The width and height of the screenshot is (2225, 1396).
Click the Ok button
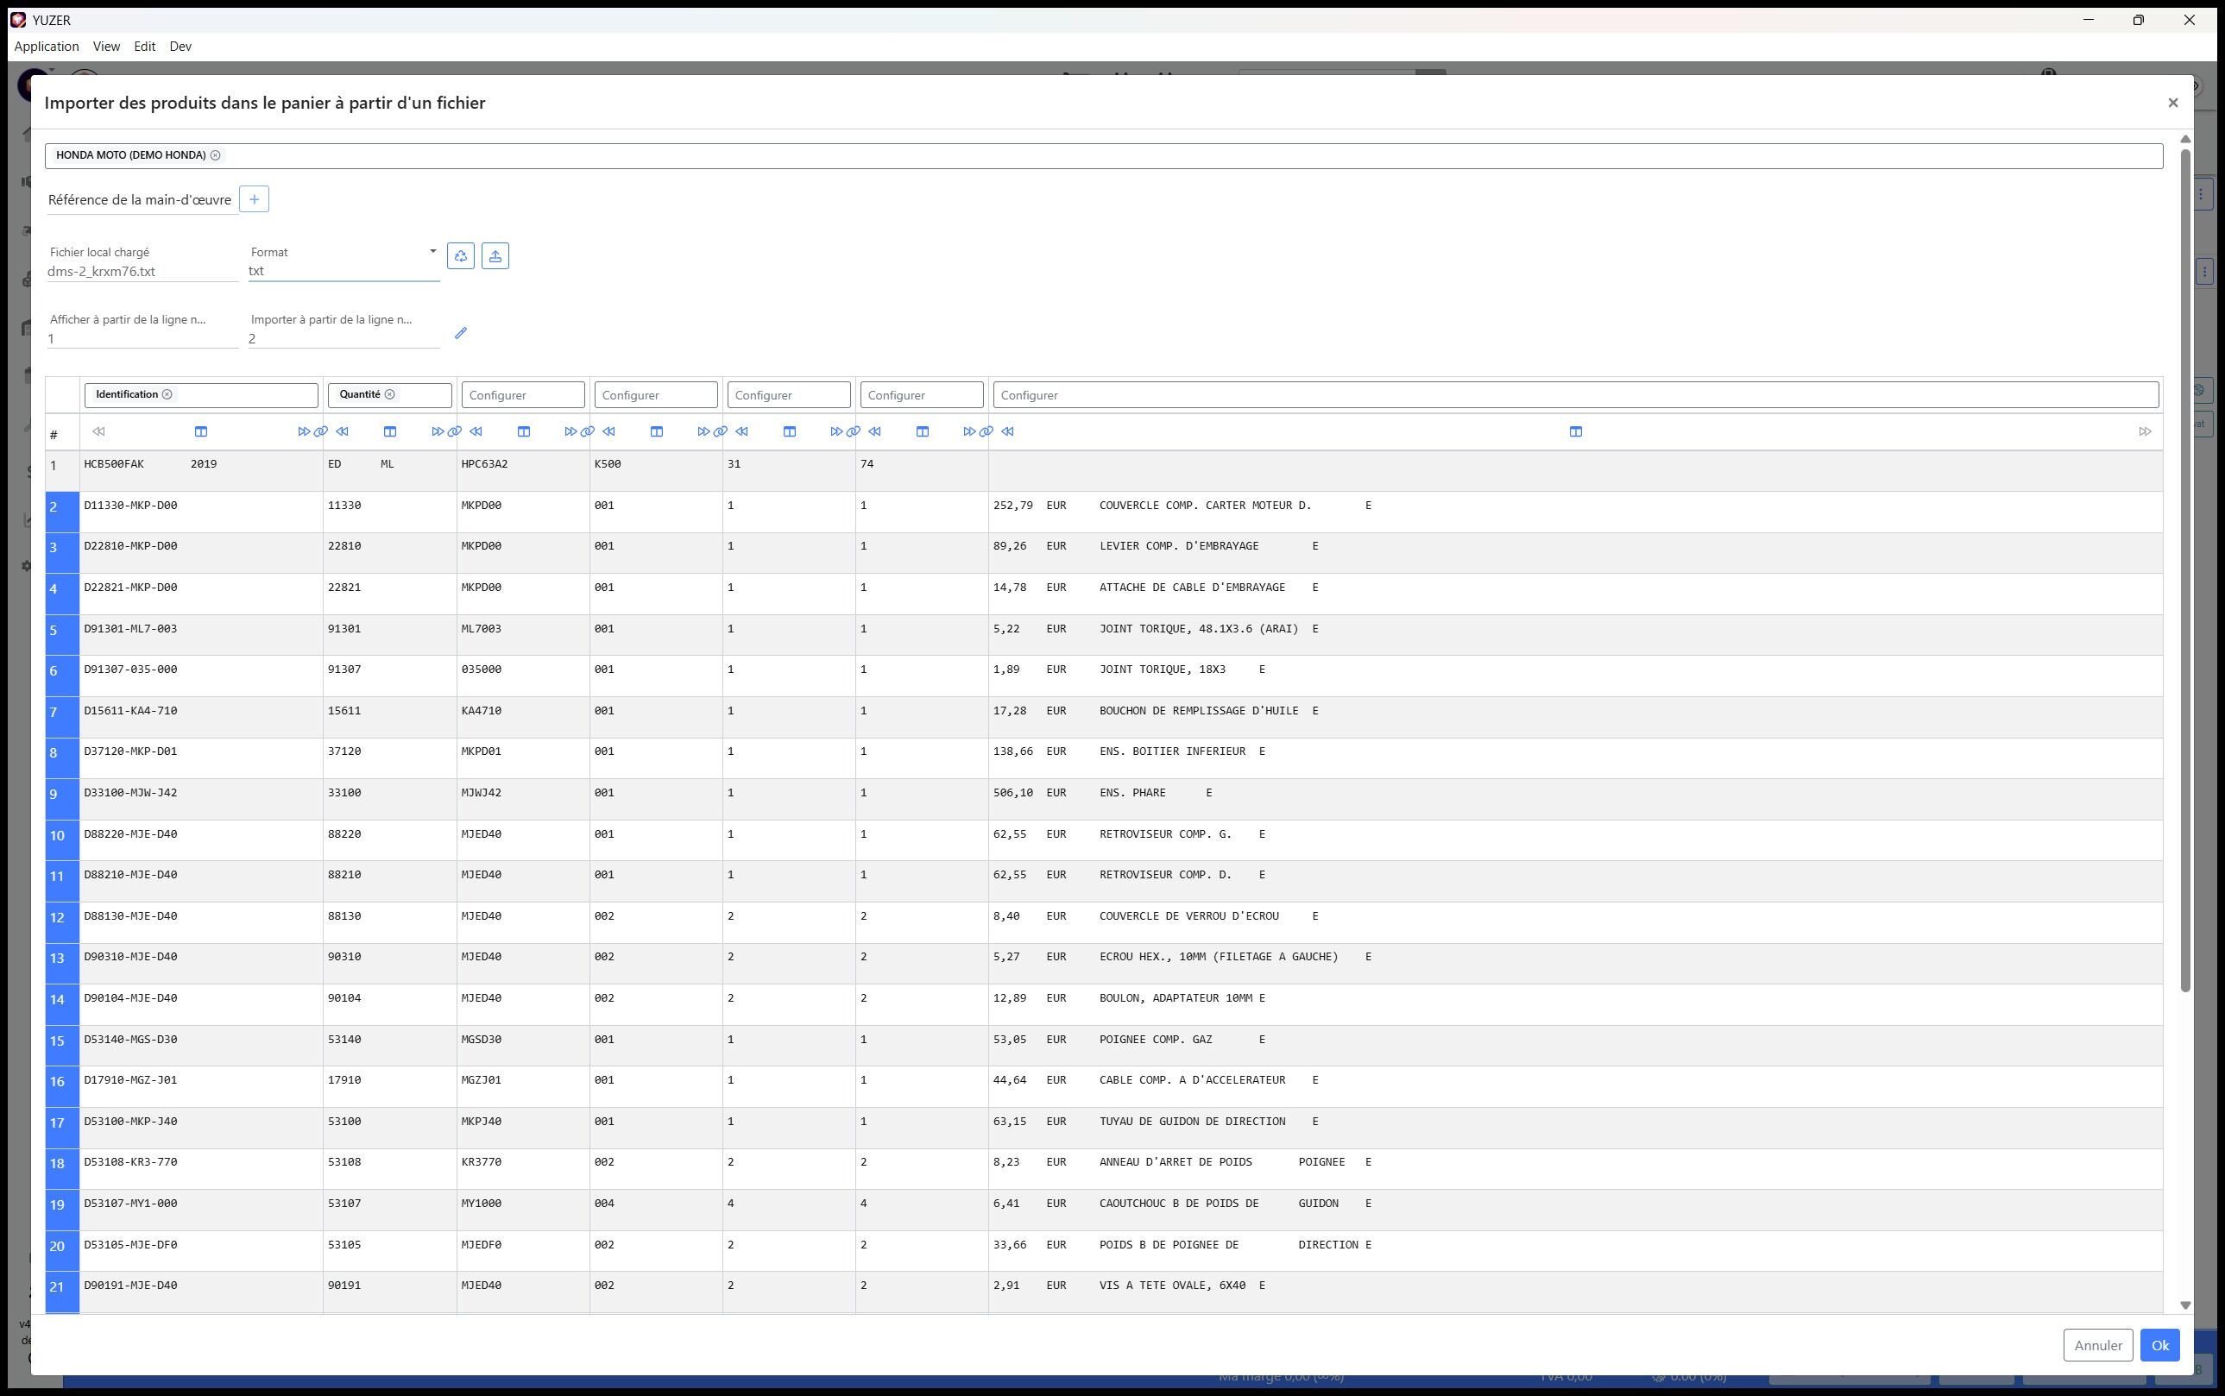pos(2159,1345)
